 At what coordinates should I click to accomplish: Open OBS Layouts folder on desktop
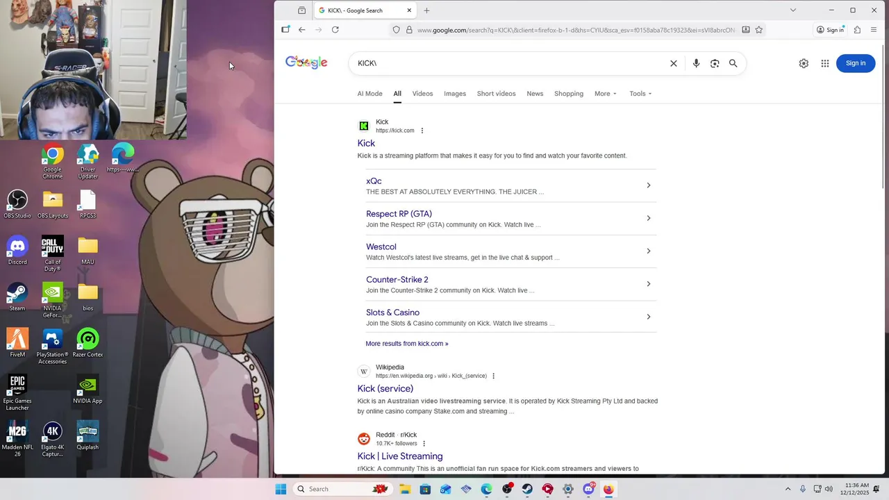(x=53, y=205)
